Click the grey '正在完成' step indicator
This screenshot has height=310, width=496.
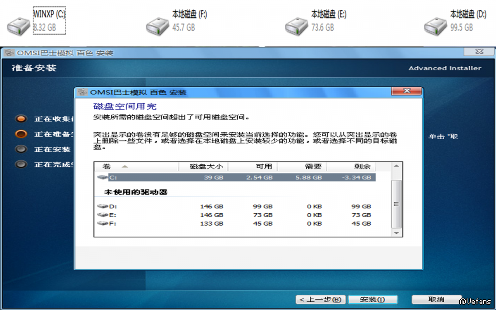tap(21, 165)
